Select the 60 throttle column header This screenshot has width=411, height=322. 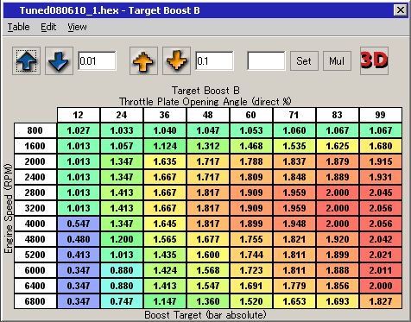point(251,115)
